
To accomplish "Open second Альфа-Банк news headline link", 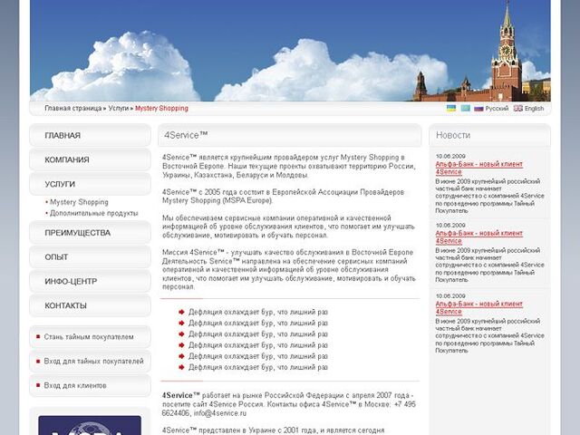I will pos(479,237).
